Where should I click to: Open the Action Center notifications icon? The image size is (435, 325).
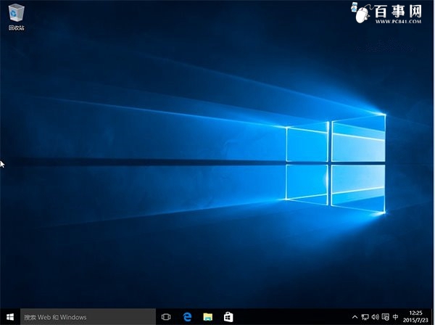386,317
